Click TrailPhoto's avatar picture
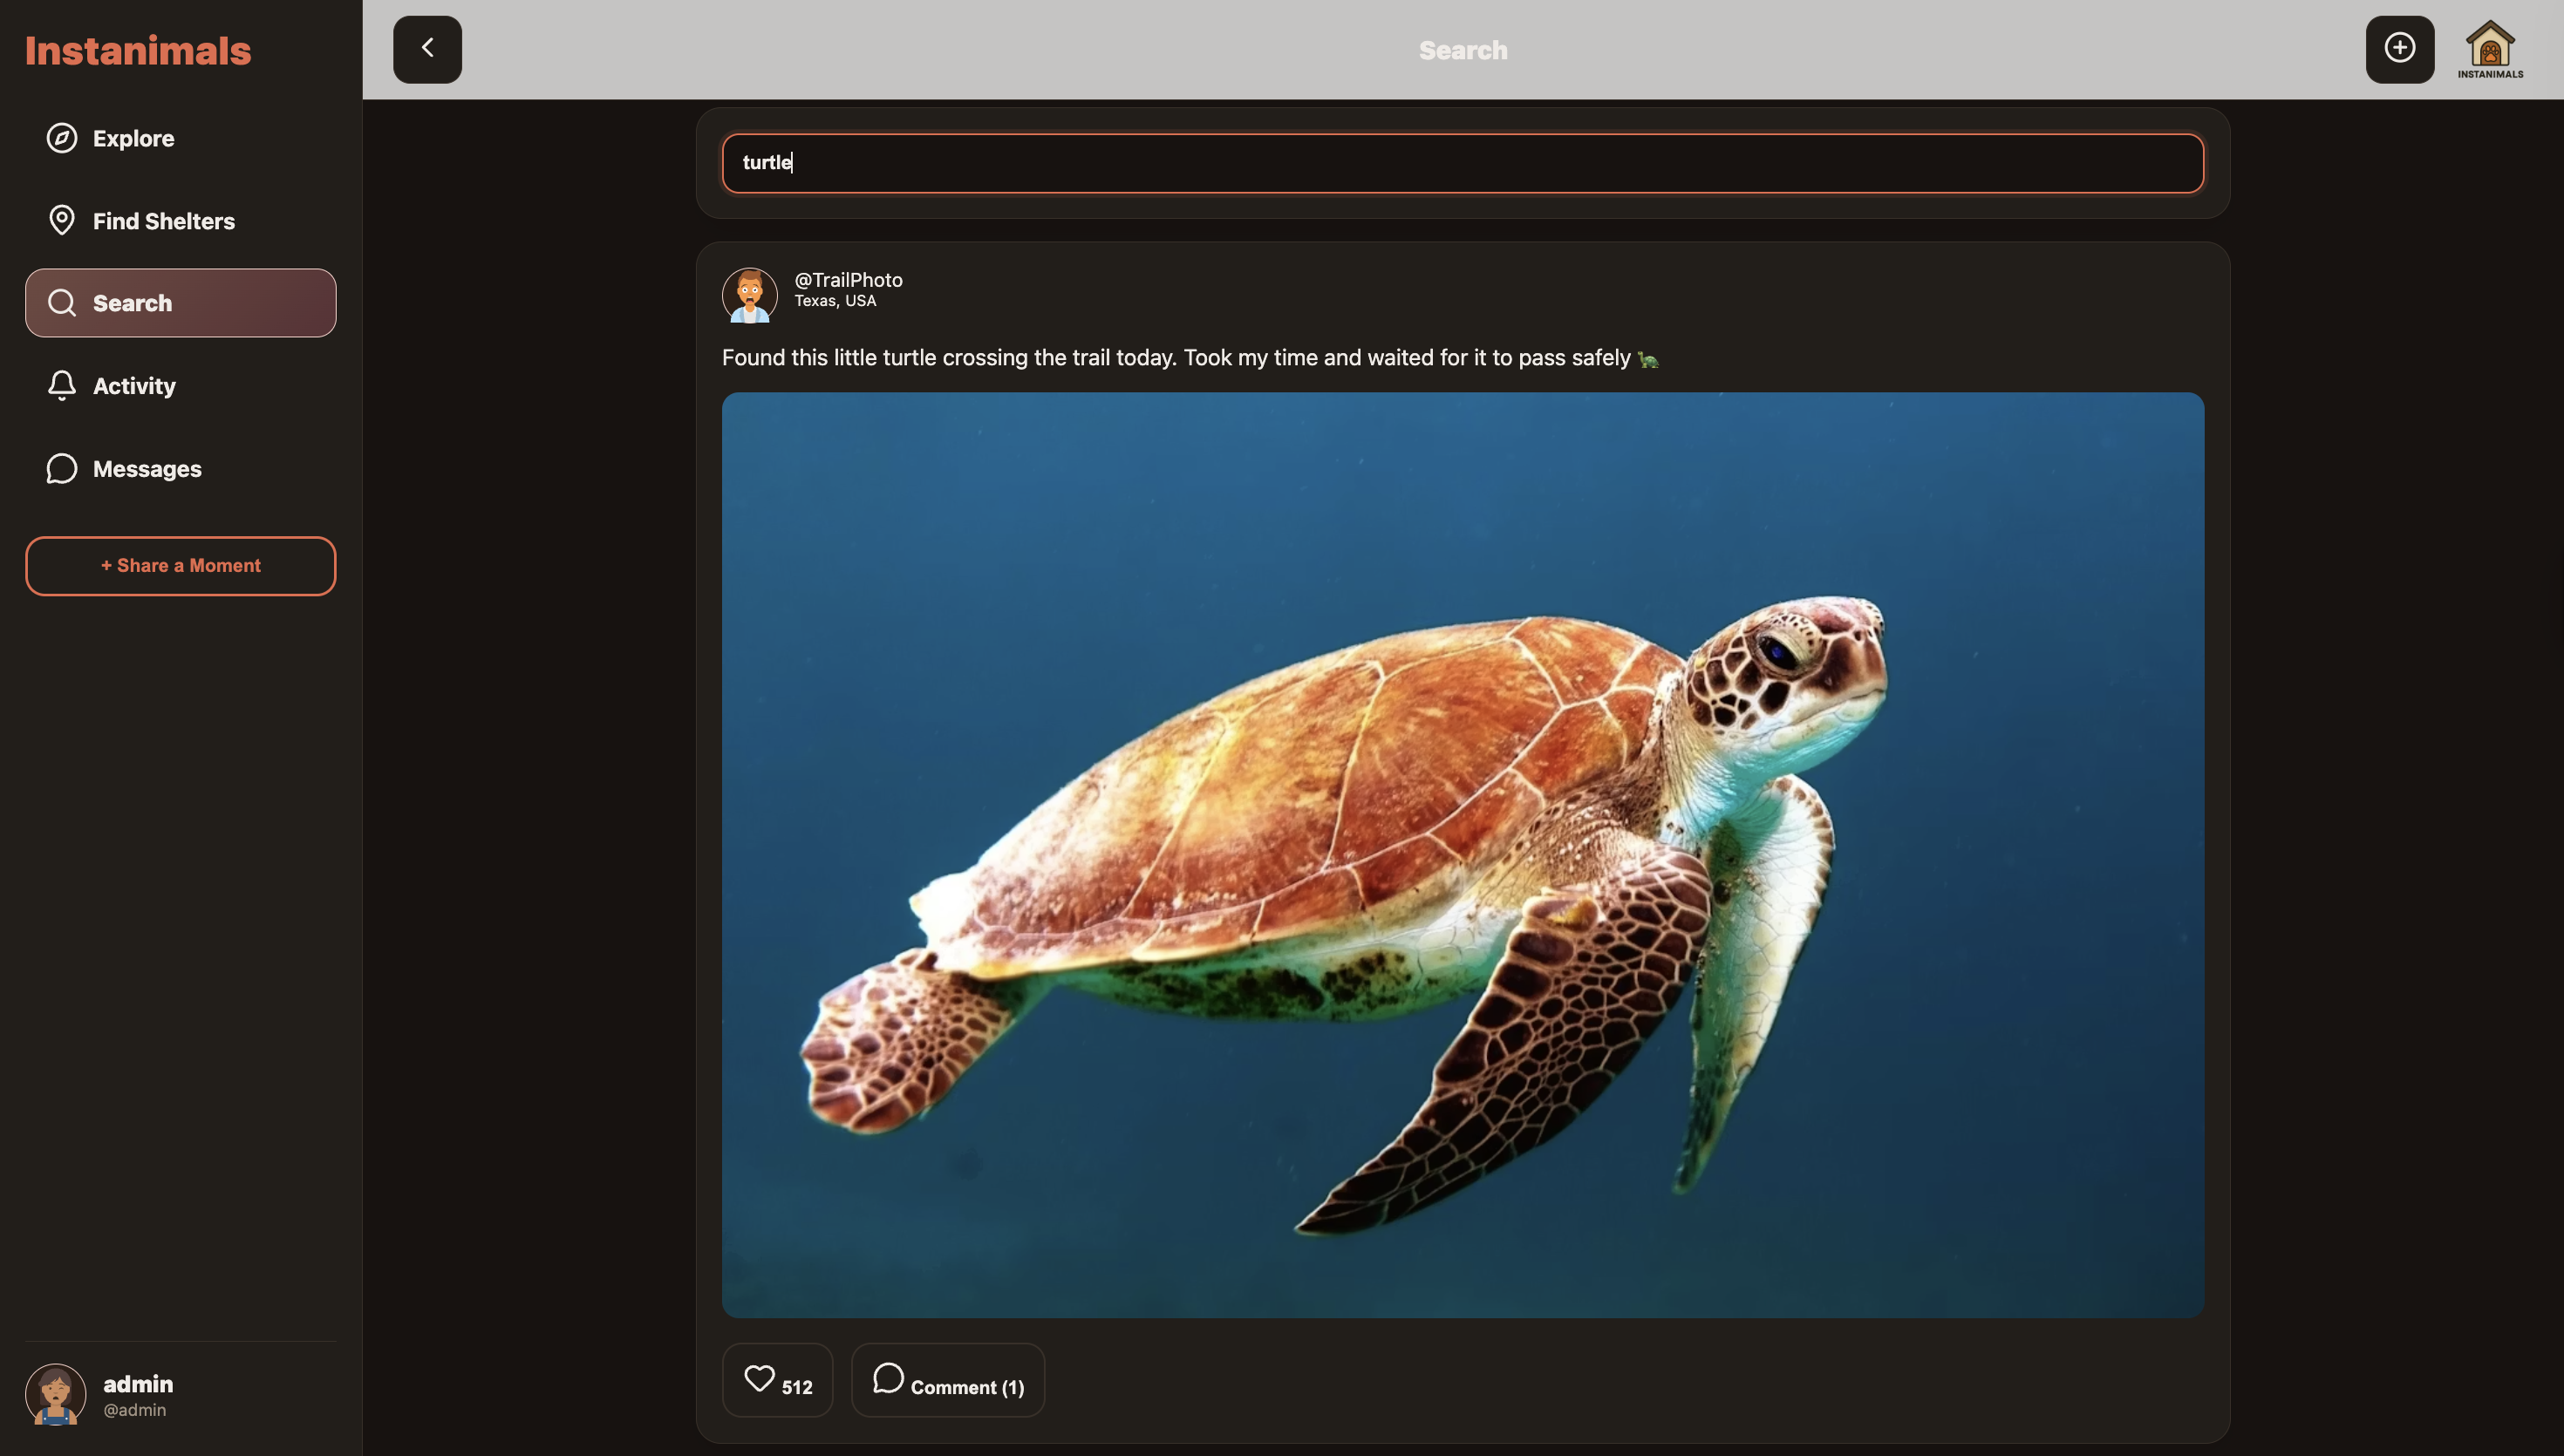This screenshot has width=2564, height=1456. click(x=749, y=295)
